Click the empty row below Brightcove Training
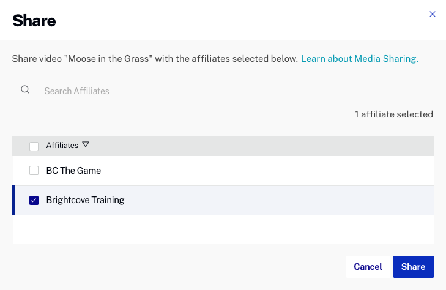This screenshot has width=446, height=290. click(x=223, y=229)
